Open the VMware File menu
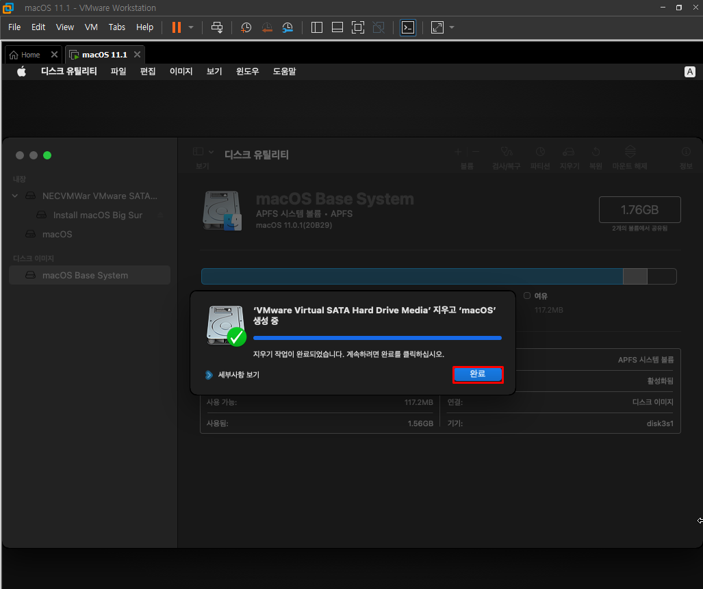 14,27
